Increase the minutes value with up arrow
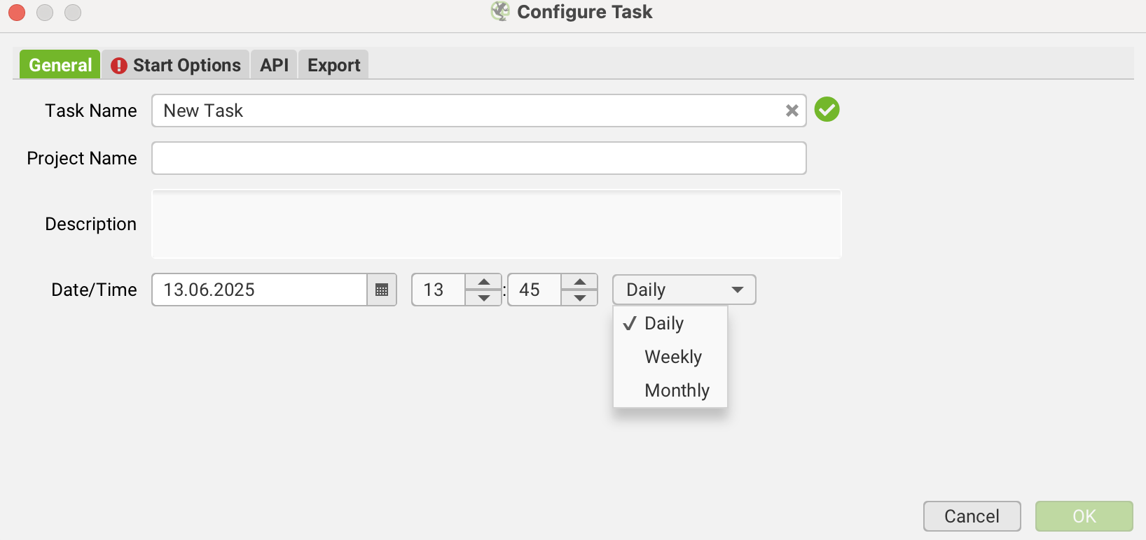The image size is (1146, 540). pyautogui.click(x=580, y=282)
